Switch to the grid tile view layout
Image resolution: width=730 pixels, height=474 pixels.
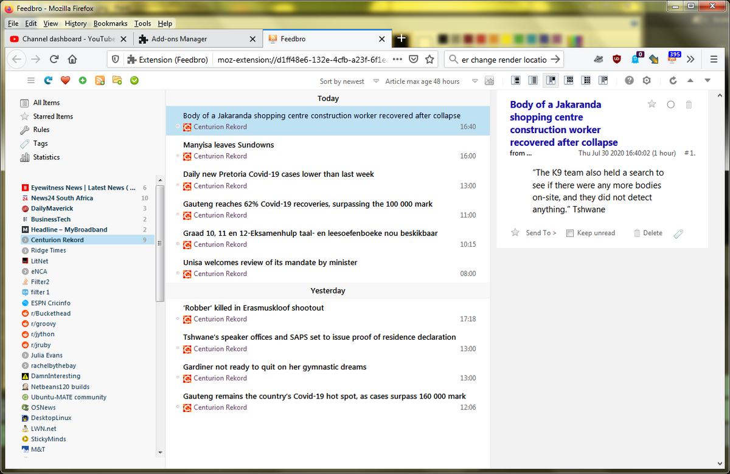569,80
